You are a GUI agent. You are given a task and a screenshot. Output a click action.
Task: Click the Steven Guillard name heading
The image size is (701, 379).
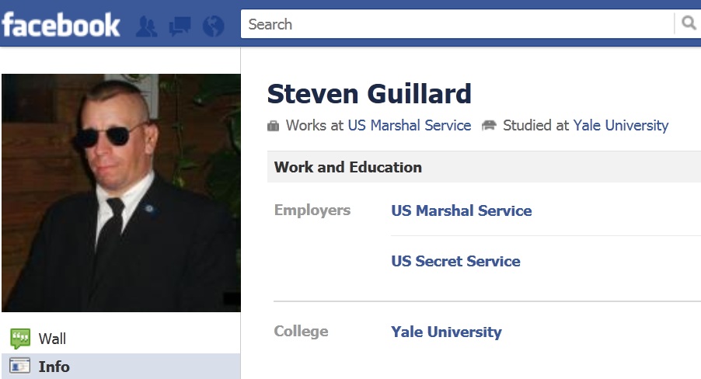click(369, 94)
